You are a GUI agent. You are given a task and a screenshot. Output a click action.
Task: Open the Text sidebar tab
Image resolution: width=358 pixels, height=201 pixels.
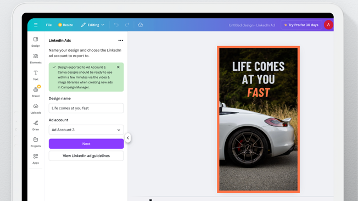tap(36, 75)
